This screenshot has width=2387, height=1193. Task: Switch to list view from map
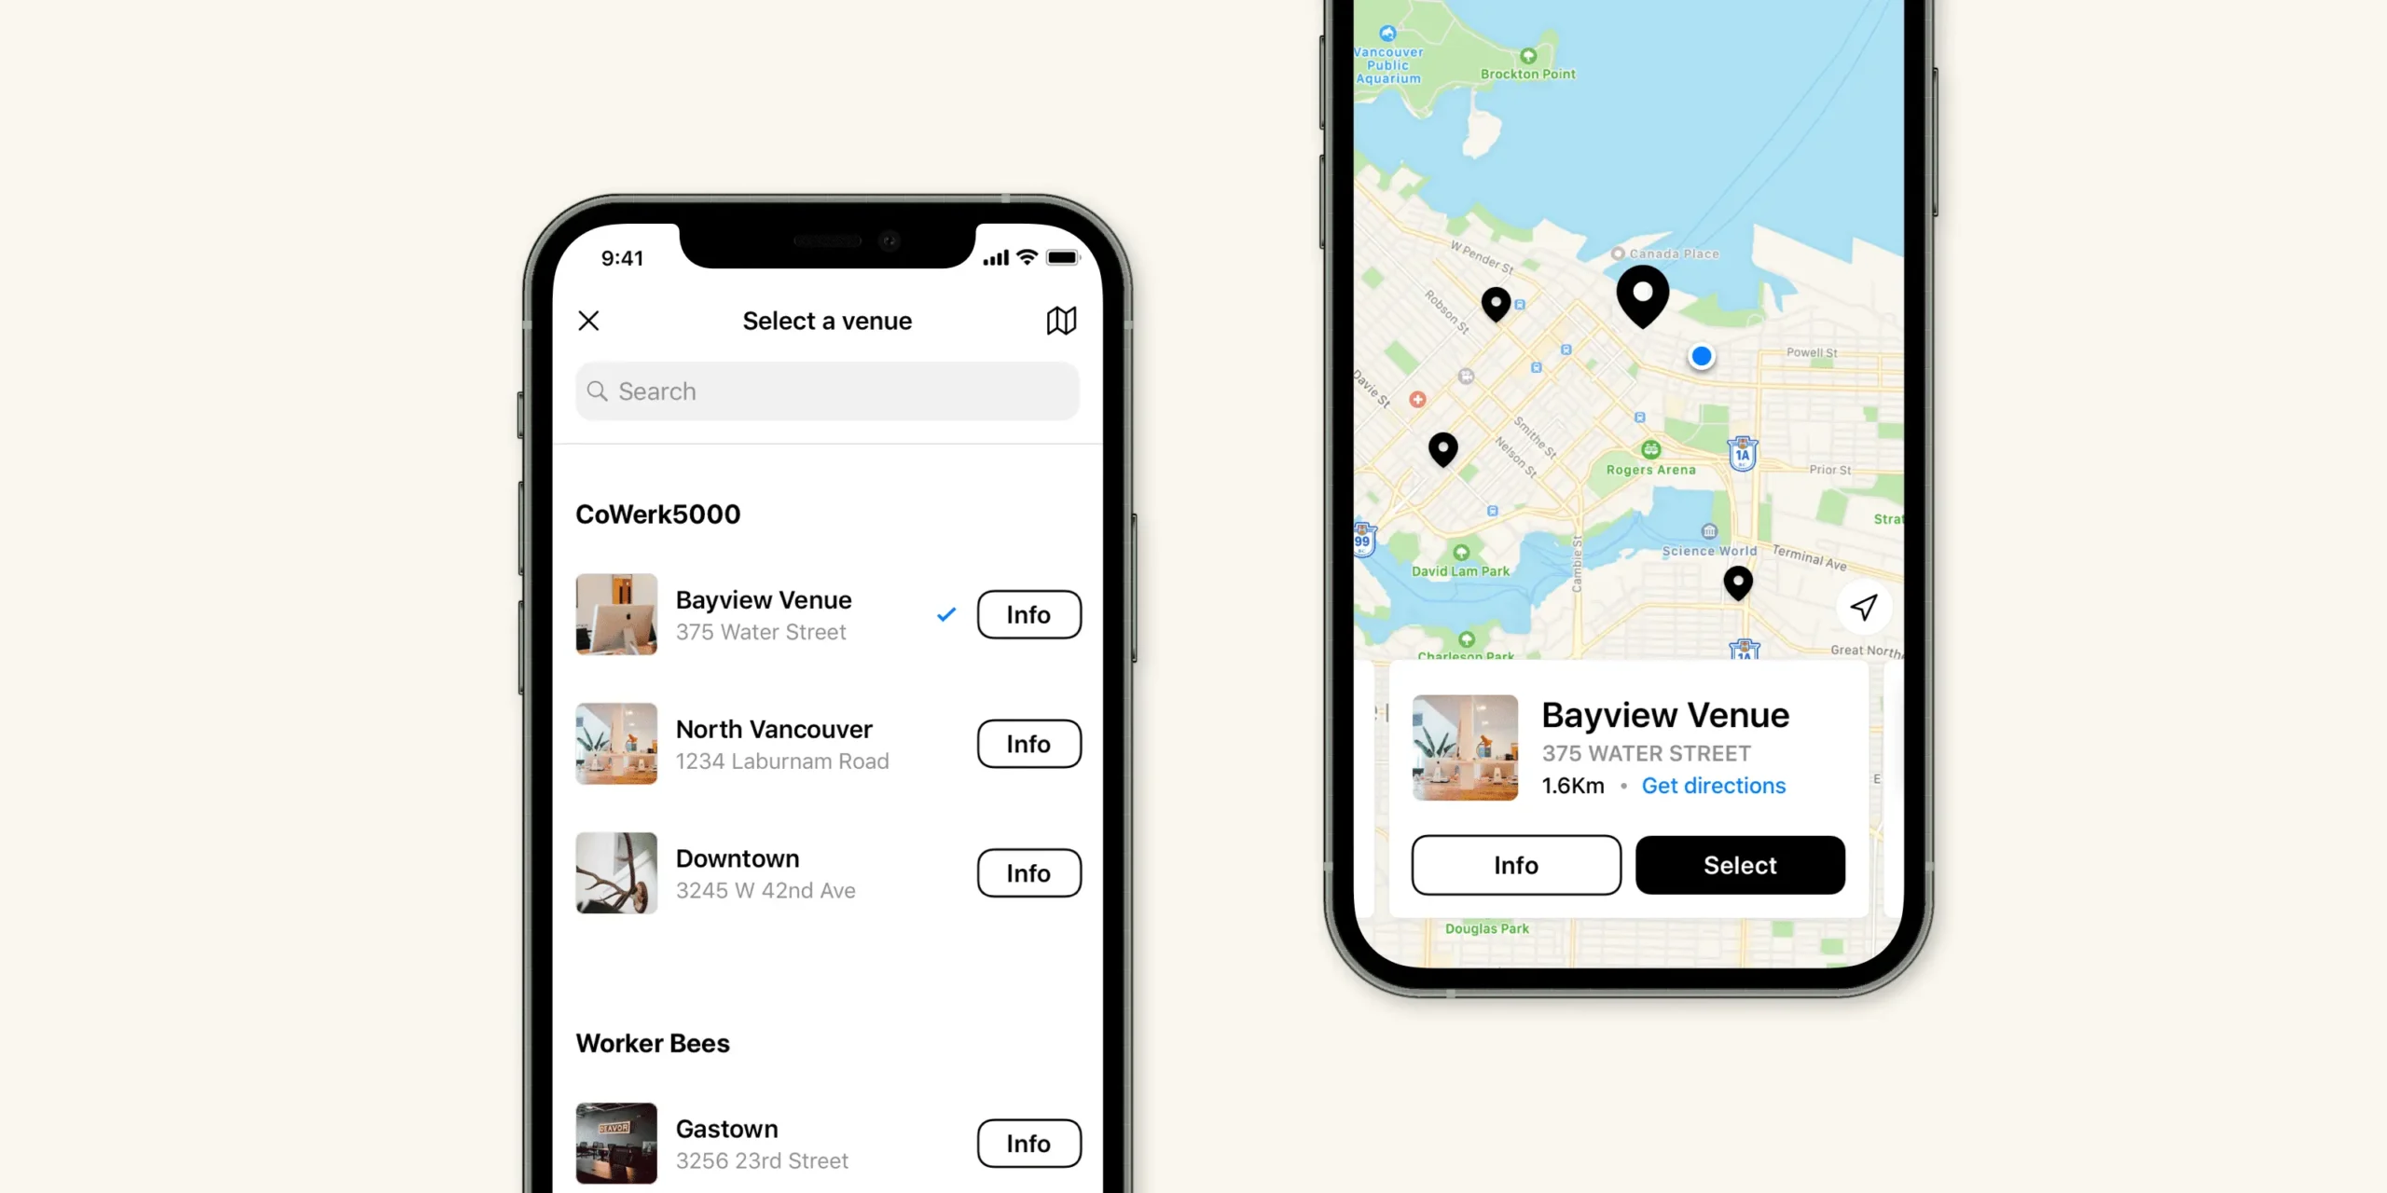[x=1061, y=321]
